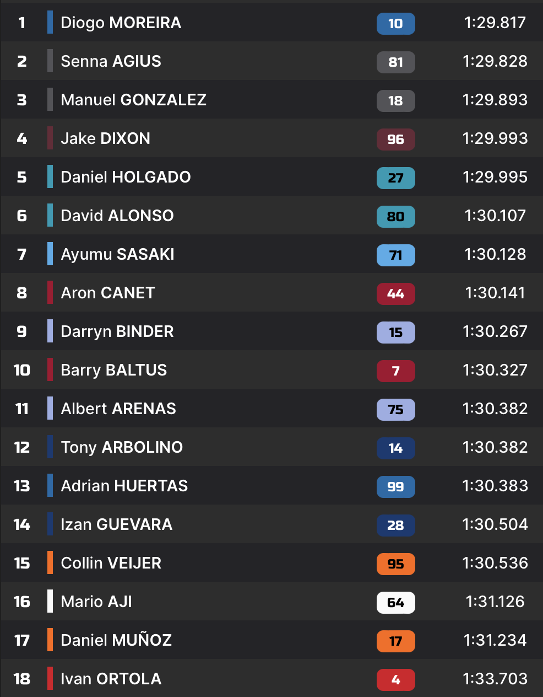Click white number badge 64

point(395,603)
